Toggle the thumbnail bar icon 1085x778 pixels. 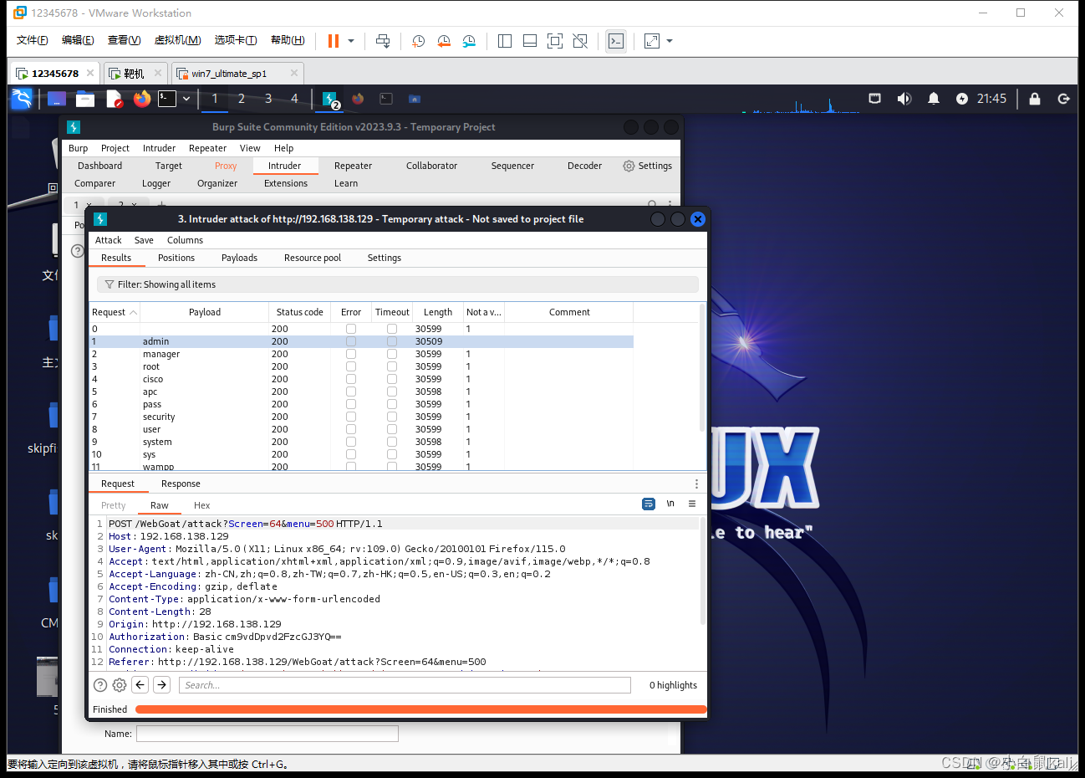[x=530, y=41]
